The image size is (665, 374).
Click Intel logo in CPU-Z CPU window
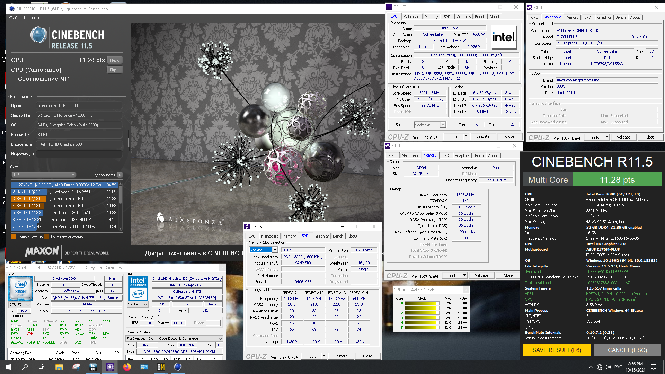(504, 37)
